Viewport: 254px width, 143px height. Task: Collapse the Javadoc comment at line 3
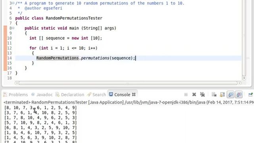pyautogui.click(x=13, y=3)
